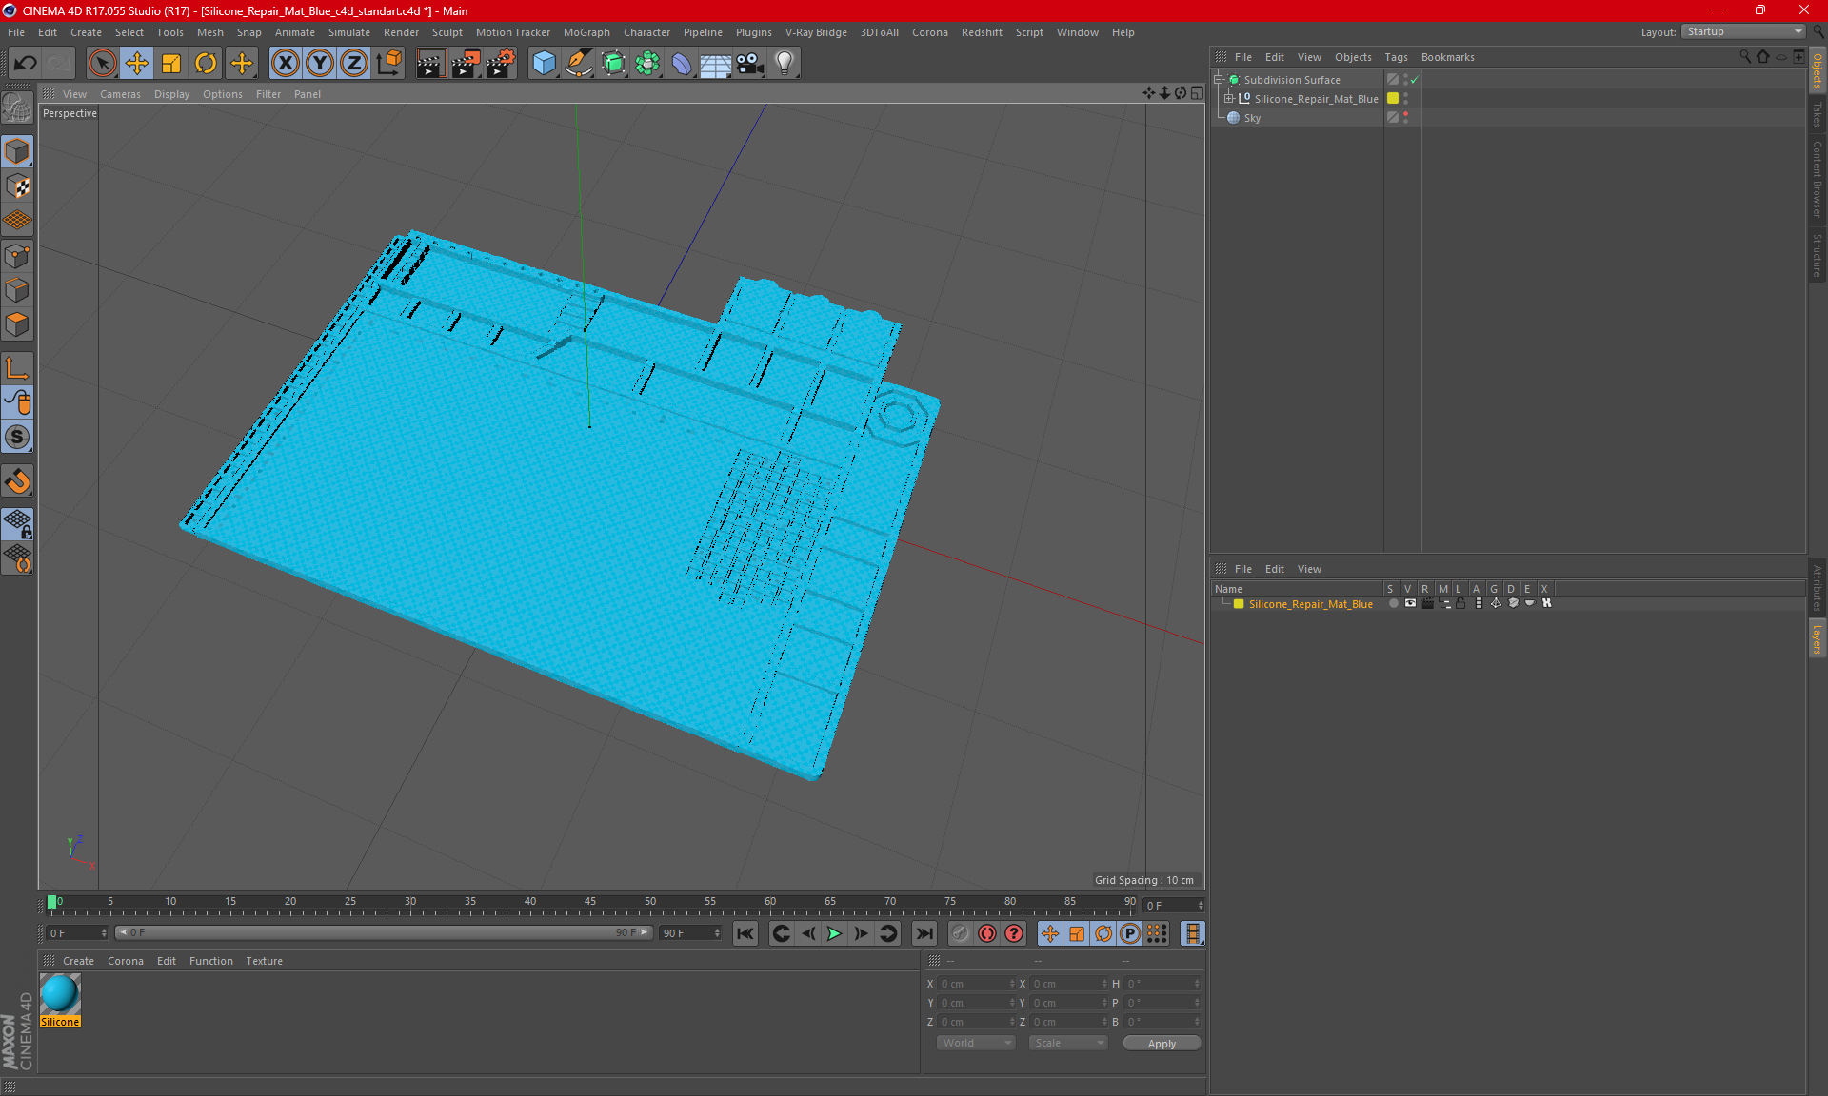Enable Axis mode L icon
This screenshot has width=1828, height=1096.
pyautogui.click(x=17, y=368)
